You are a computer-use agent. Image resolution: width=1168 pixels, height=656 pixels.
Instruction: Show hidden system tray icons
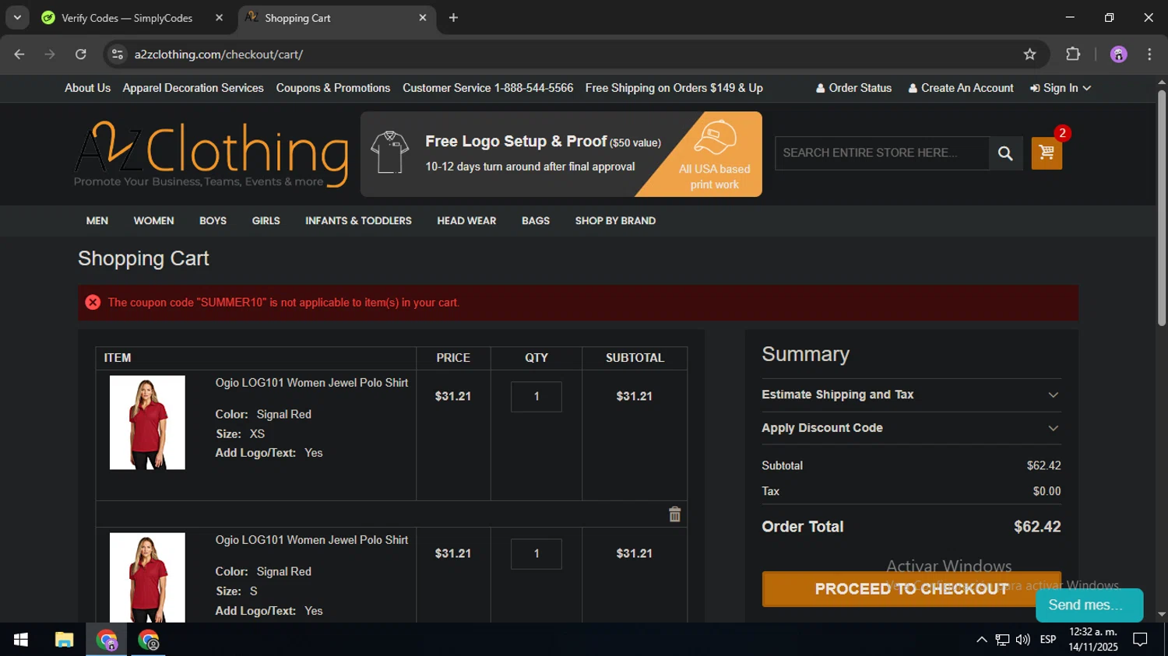(x=982, y=640)
